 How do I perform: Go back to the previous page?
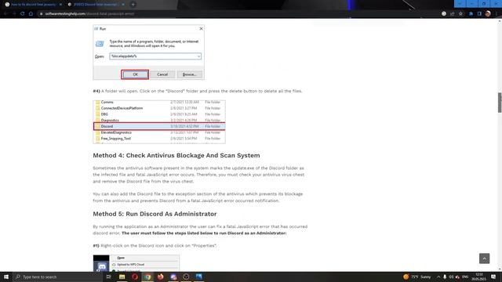pos(5,14)
